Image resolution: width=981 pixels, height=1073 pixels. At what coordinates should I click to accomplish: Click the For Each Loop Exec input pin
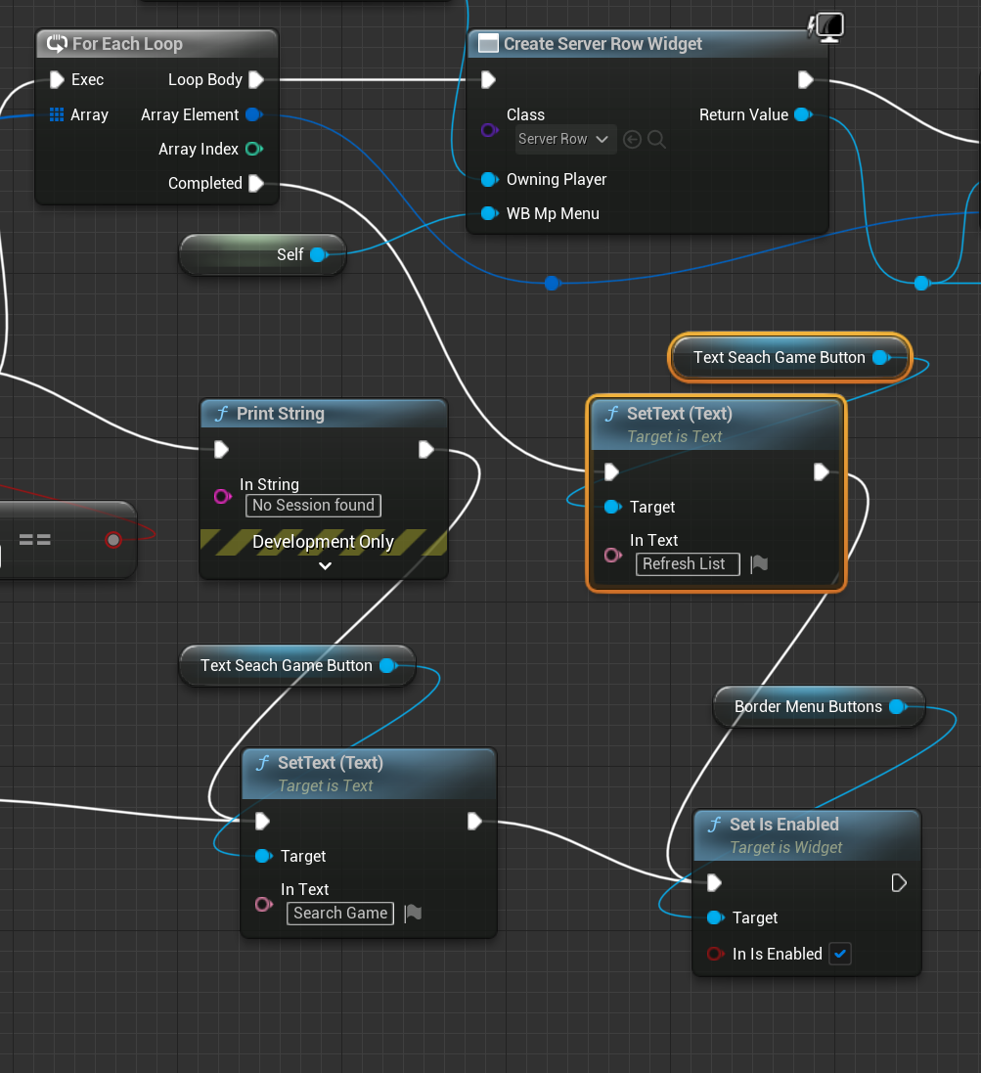point(57,80)
